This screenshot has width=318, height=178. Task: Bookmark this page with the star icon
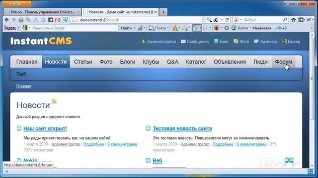pyautogui.click(x=203, y=20)
